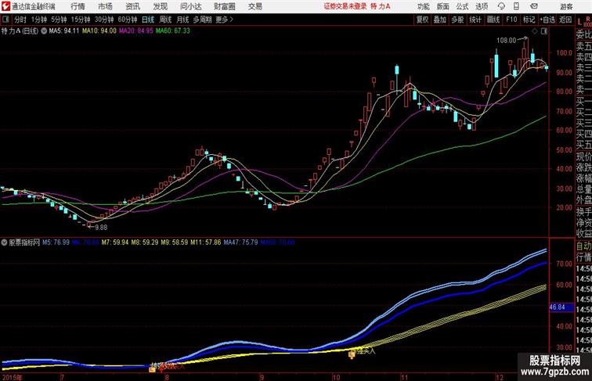The height and width of the screenshot is (381, 592).
Task: Open the 资讯 menu
Action: (132, 6)
